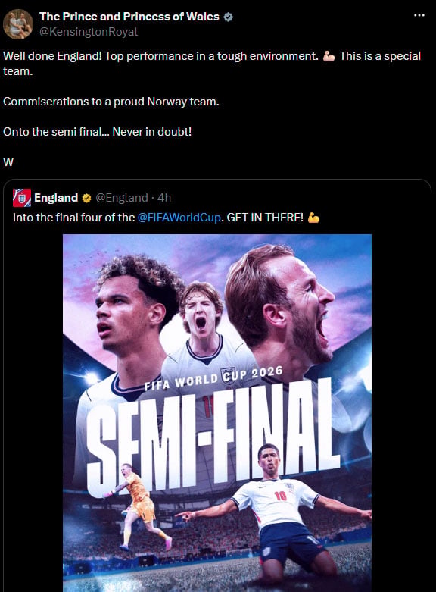Image resolution: width=436 pixels, height=592 pixels.
Task: Click the FIFA World Cup 2026 caption on poster
Action: click(213, 378)
